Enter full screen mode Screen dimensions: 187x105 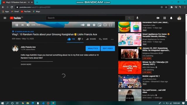(110, 25)
